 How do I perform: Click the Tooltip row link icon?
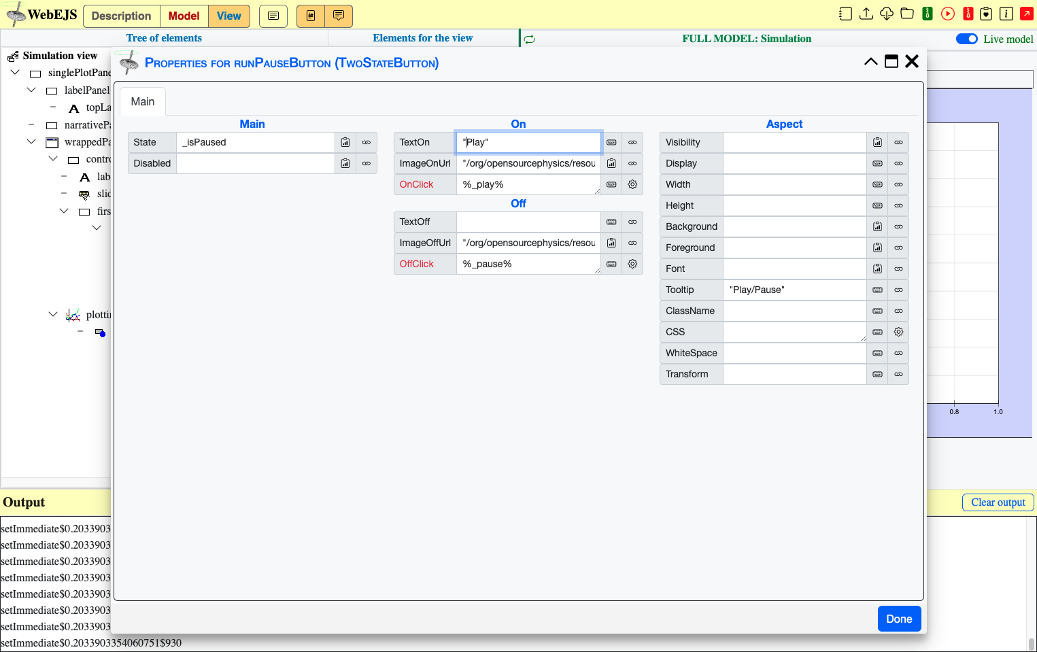coord(898,290)
